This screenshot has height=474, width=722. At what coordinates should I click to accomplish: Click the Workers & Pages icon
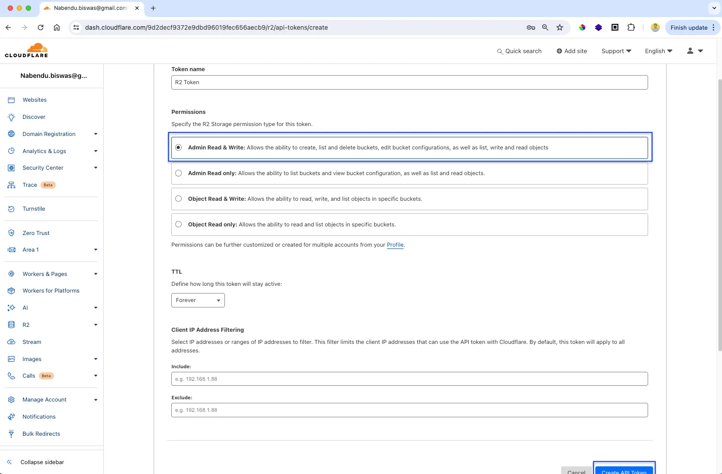11,274
